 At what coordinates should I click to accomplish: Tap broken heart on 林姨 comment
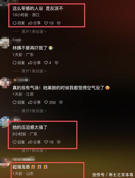(56, 63)
